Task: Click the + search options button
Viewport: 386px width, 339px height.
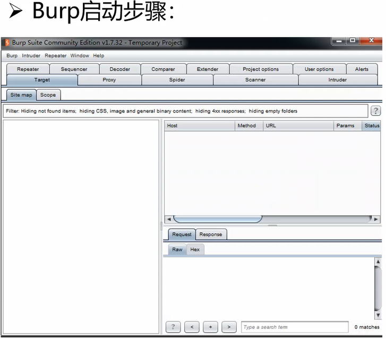Action: (210, 327)
